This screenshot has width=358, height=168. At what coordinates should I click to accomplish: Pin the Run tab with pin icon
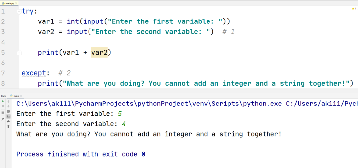coord(3,118)
